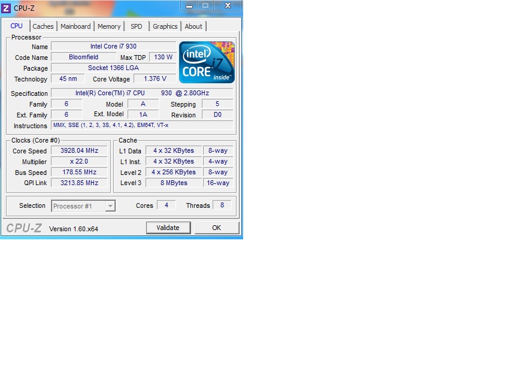Click the Threads value 8

coord(222,205)
